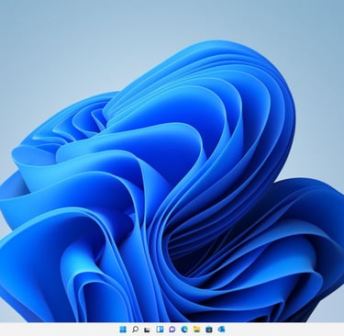Select the overlapping black squares icon
The width and height of the screenshot is (344, 336).
point(147,330)
